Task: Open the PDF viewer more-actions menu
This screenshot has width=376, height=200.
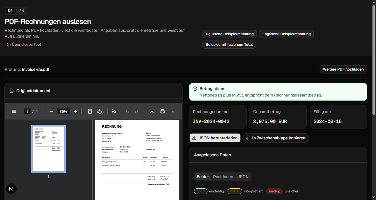Action: tap(173, 111)
